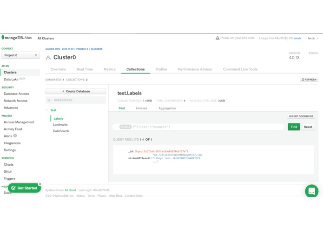Open the Command Line Tools tab

[240, 69]
